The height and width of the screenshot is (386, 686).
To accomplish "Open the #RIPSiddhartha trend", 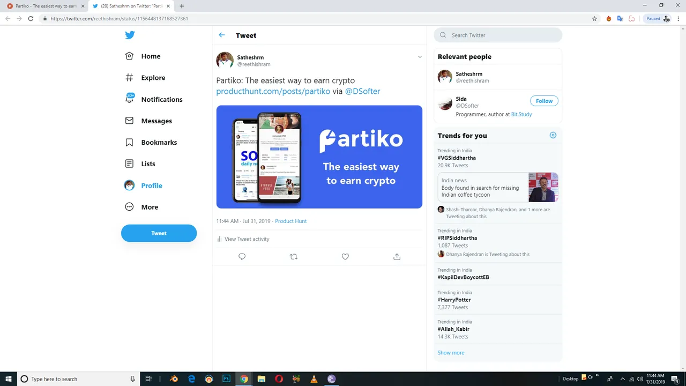I will pos(457,237).
